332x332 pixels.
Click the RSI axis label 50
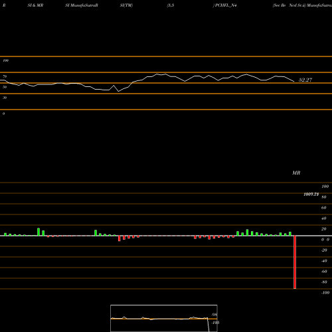click(x=5, y=87)
